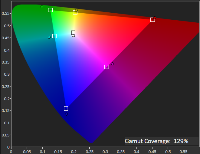Select the white point measured circle
The width and height of the screenshot is (200, 154).
pos(73,36)
